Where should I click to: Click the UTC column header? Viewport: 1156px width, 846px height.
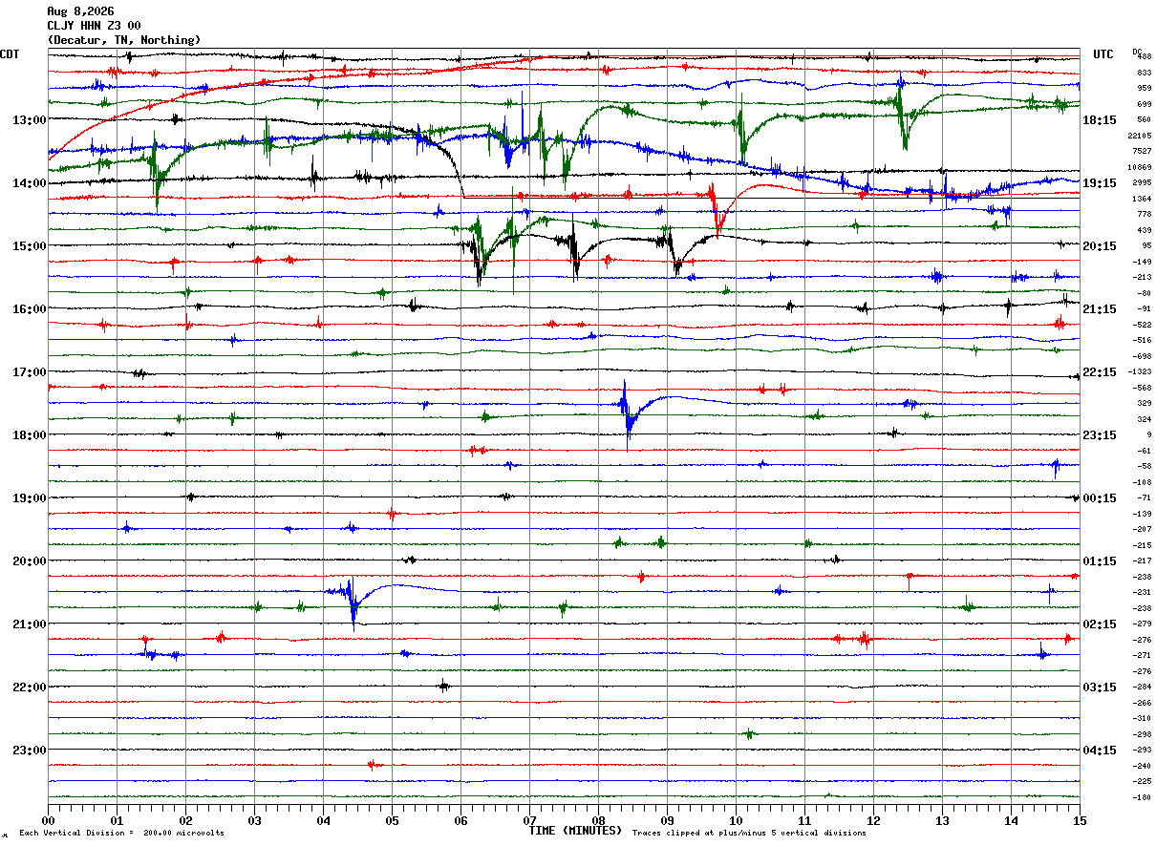coord(1103,54)
